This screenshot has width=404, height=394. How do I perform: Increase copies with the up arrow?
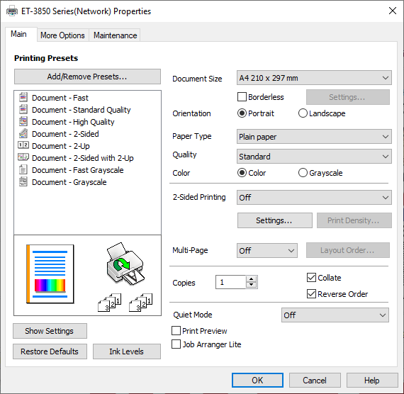point(251,279)
